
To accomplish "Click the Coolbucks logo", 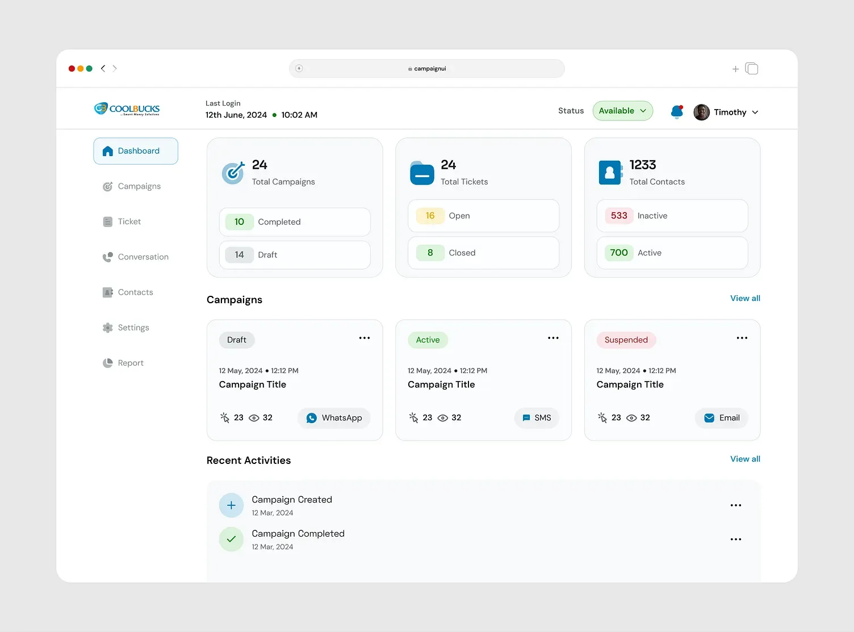I will [x=127, y=108].
